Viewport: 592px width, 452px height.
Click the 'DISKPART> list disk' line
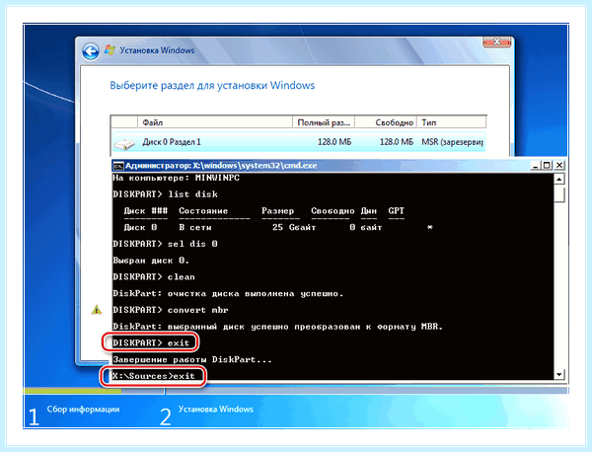click(x=165, y=194)
